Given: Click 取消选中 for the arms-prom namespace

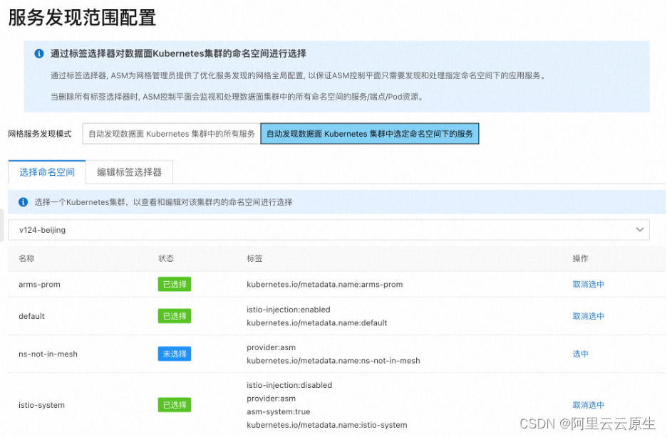Looking at the screenshot, I should (589, 285).
